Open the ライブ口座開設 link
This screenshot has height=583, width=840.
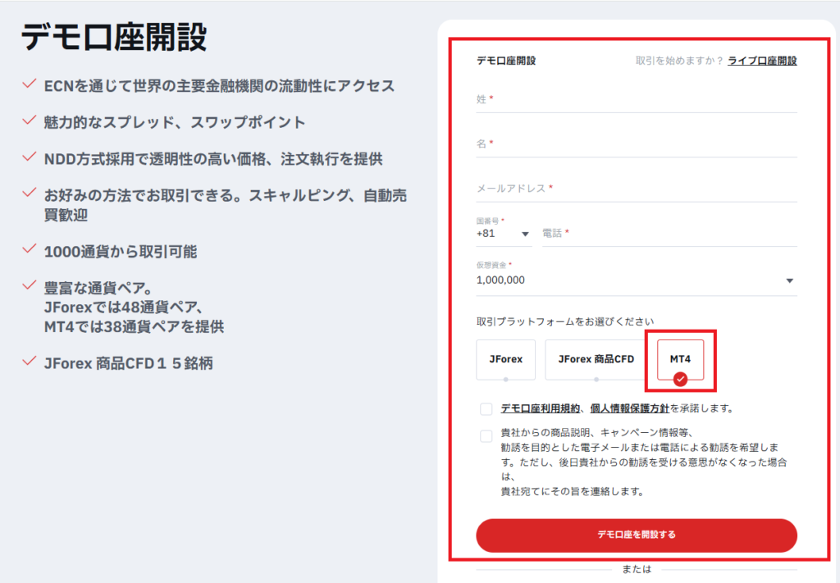click(762, 61)
